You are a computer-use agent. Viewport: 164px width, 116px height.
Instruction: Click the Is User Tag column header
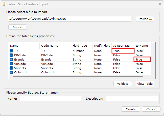point(121,46)
